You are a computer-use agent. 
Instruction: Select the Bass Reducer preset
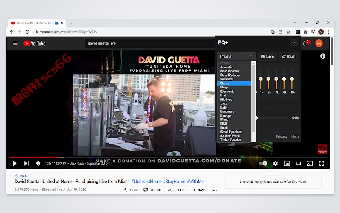pos(234,75)
